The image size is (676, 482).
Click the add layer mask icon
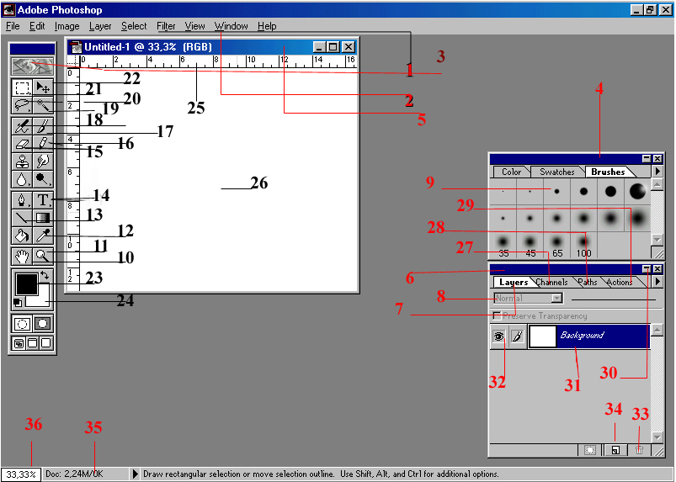click(x=589, y=450)
